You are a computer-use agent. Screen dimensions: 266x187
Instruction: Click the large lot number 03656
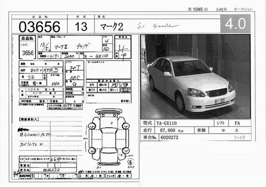pos(39,27)
